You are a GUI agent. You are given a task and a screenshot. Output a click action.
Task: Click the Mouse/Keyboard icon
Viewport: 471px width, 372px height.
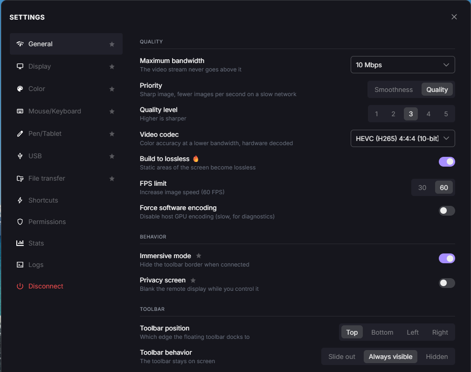point(20,111)
